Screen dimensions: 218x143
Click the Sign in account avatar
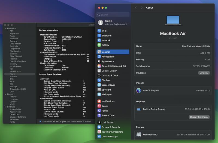coord(101,22)
